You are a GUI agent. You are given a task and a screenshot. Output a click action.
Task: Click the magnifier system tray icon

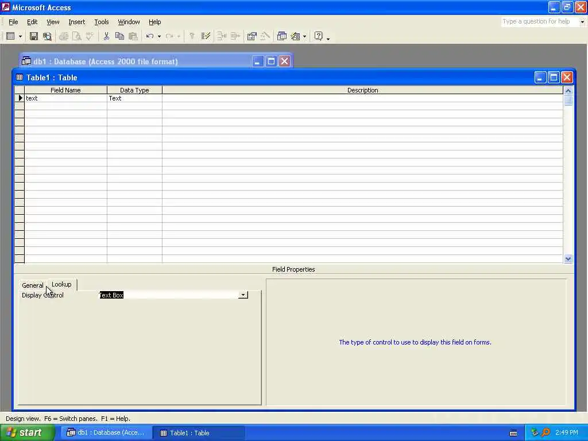[x=546, y=432]
